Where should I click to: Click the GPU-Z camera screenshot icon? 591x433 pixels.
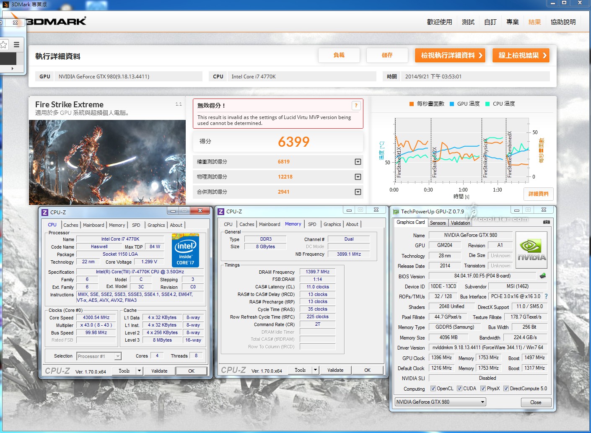547,222
